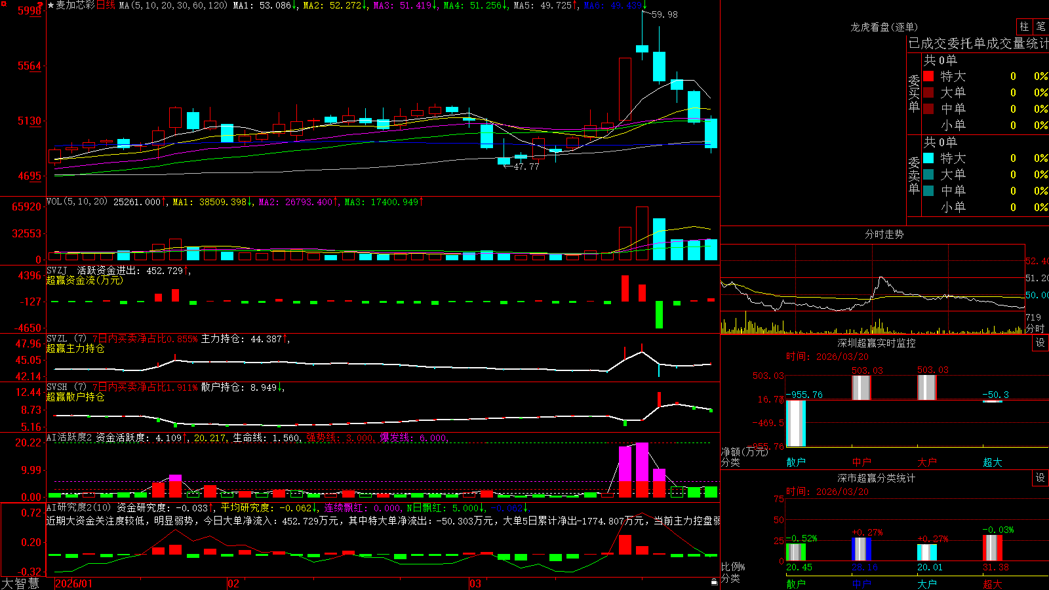
Task: Click the cyan 特大 sell-order swatch
Action: tap(928, 158)
